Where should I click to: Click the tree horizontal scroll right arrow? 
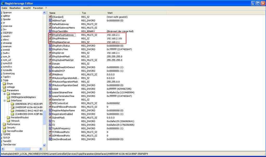(41, 149)
